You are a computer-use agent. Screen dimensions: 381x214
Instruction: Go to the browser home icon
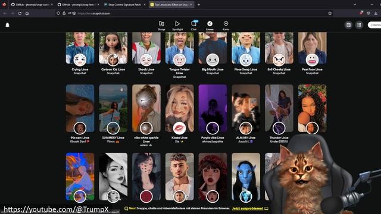(27, 13)
